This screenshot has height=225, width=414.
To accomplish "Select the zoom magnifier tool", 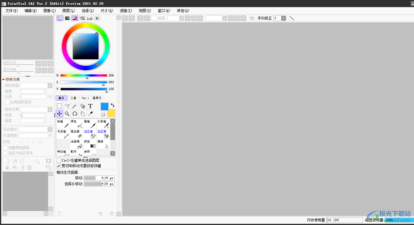I will [x=67, y=114].
